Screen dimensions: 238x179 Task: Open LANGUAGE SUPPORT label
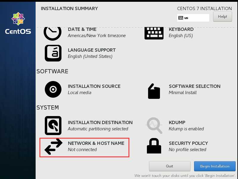click(x=92, y=50)
